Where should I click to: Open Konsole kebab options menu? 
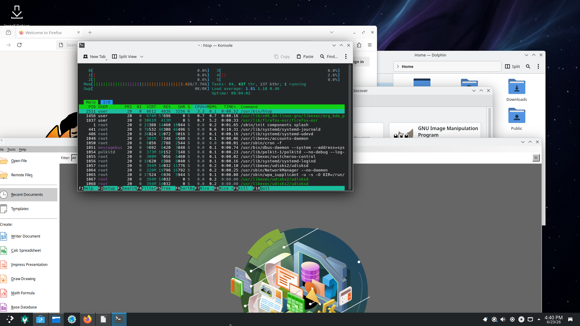[346, 56]
